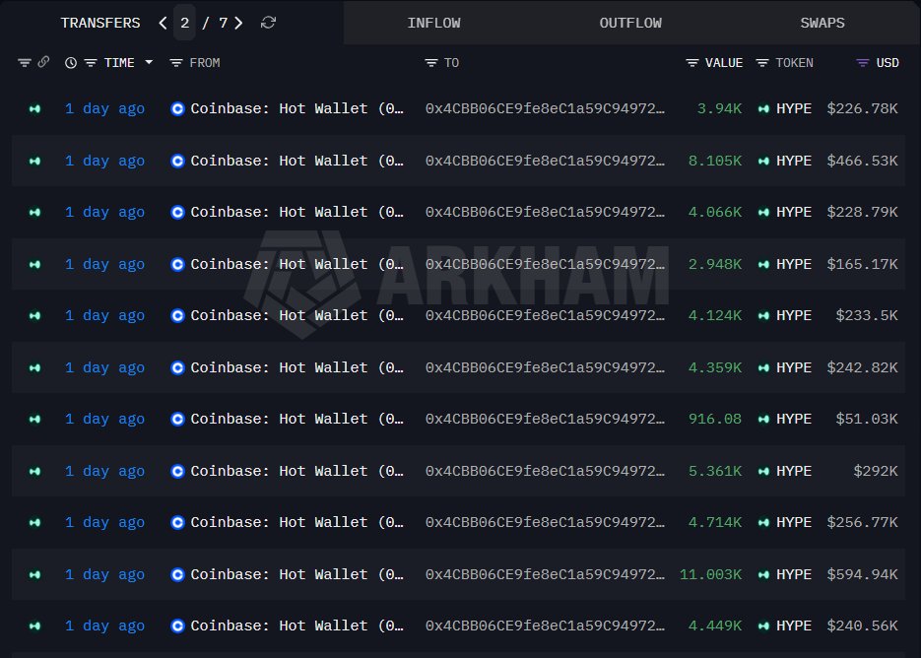Click HYPE token label on 4.066K row
This screenshot has height=658, width=921.
click(794, 212)
